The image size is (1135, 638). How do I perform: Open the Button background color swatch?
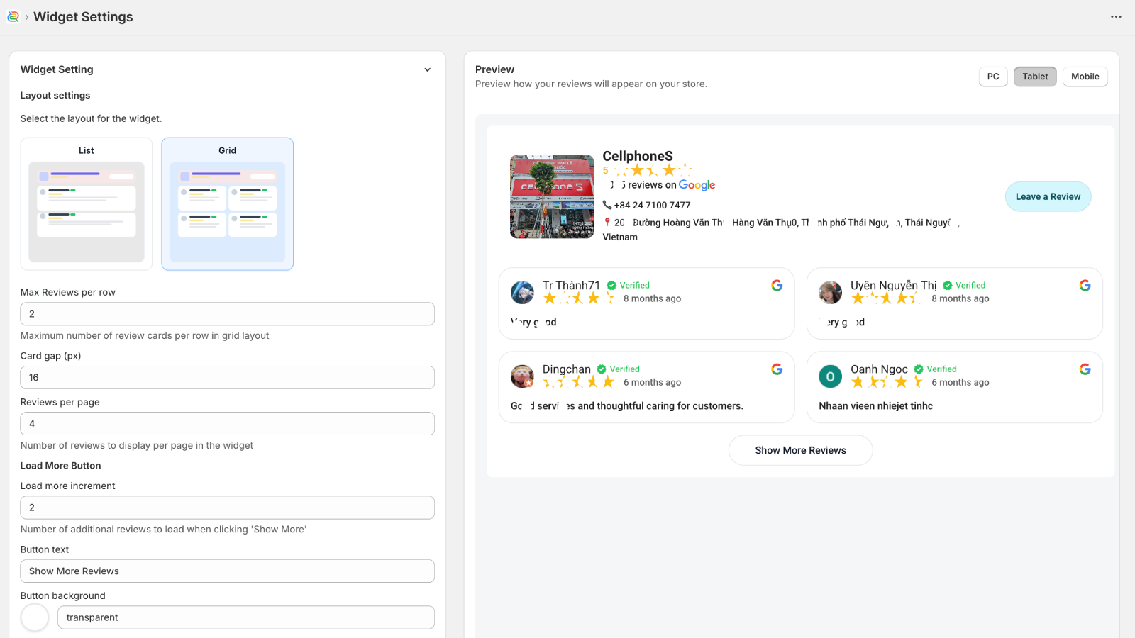coord(34,617)
